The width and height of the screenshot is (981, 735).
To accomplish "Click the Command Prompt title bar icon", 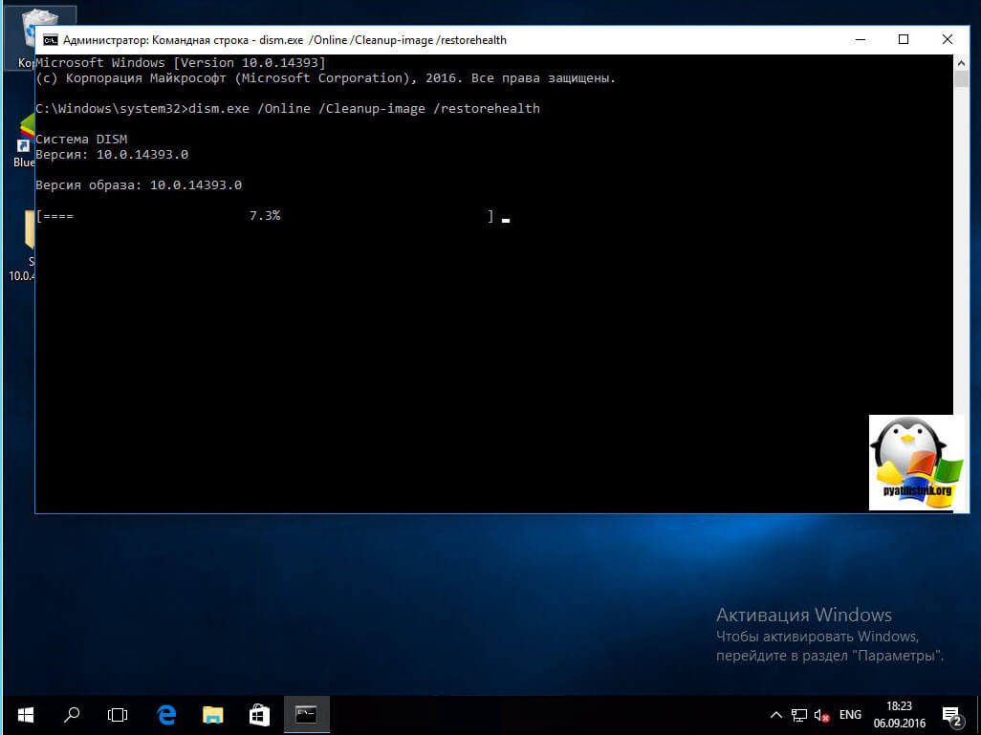I will 50,40.
